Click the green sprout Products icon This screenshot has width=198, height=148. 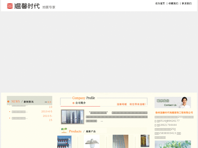[x=64, y=130]
